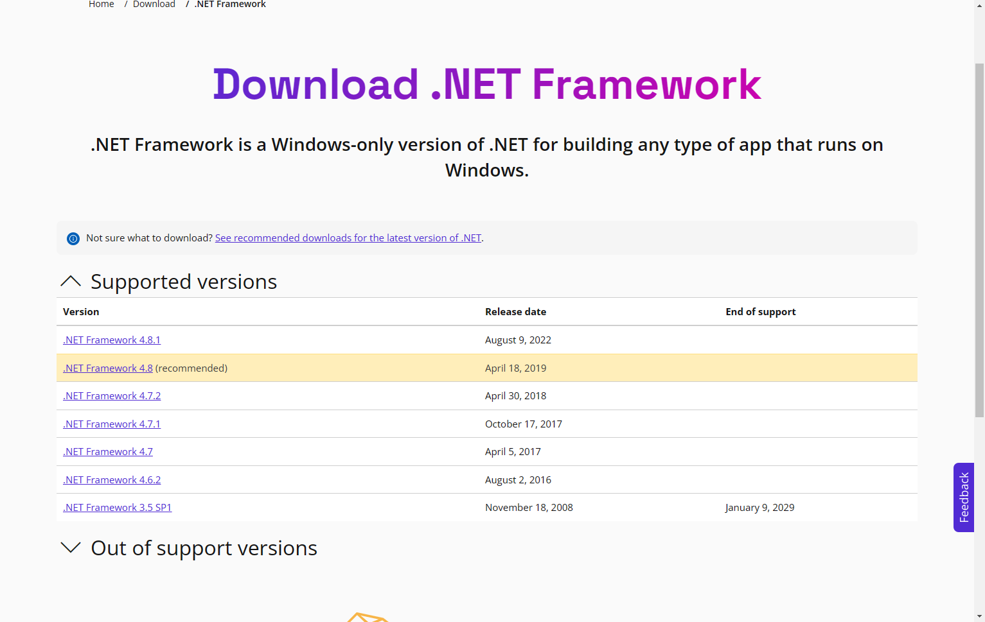Open the Download breadcrumb link
Viewport: 985px width, 622px height.
click(x=154, y=4)
